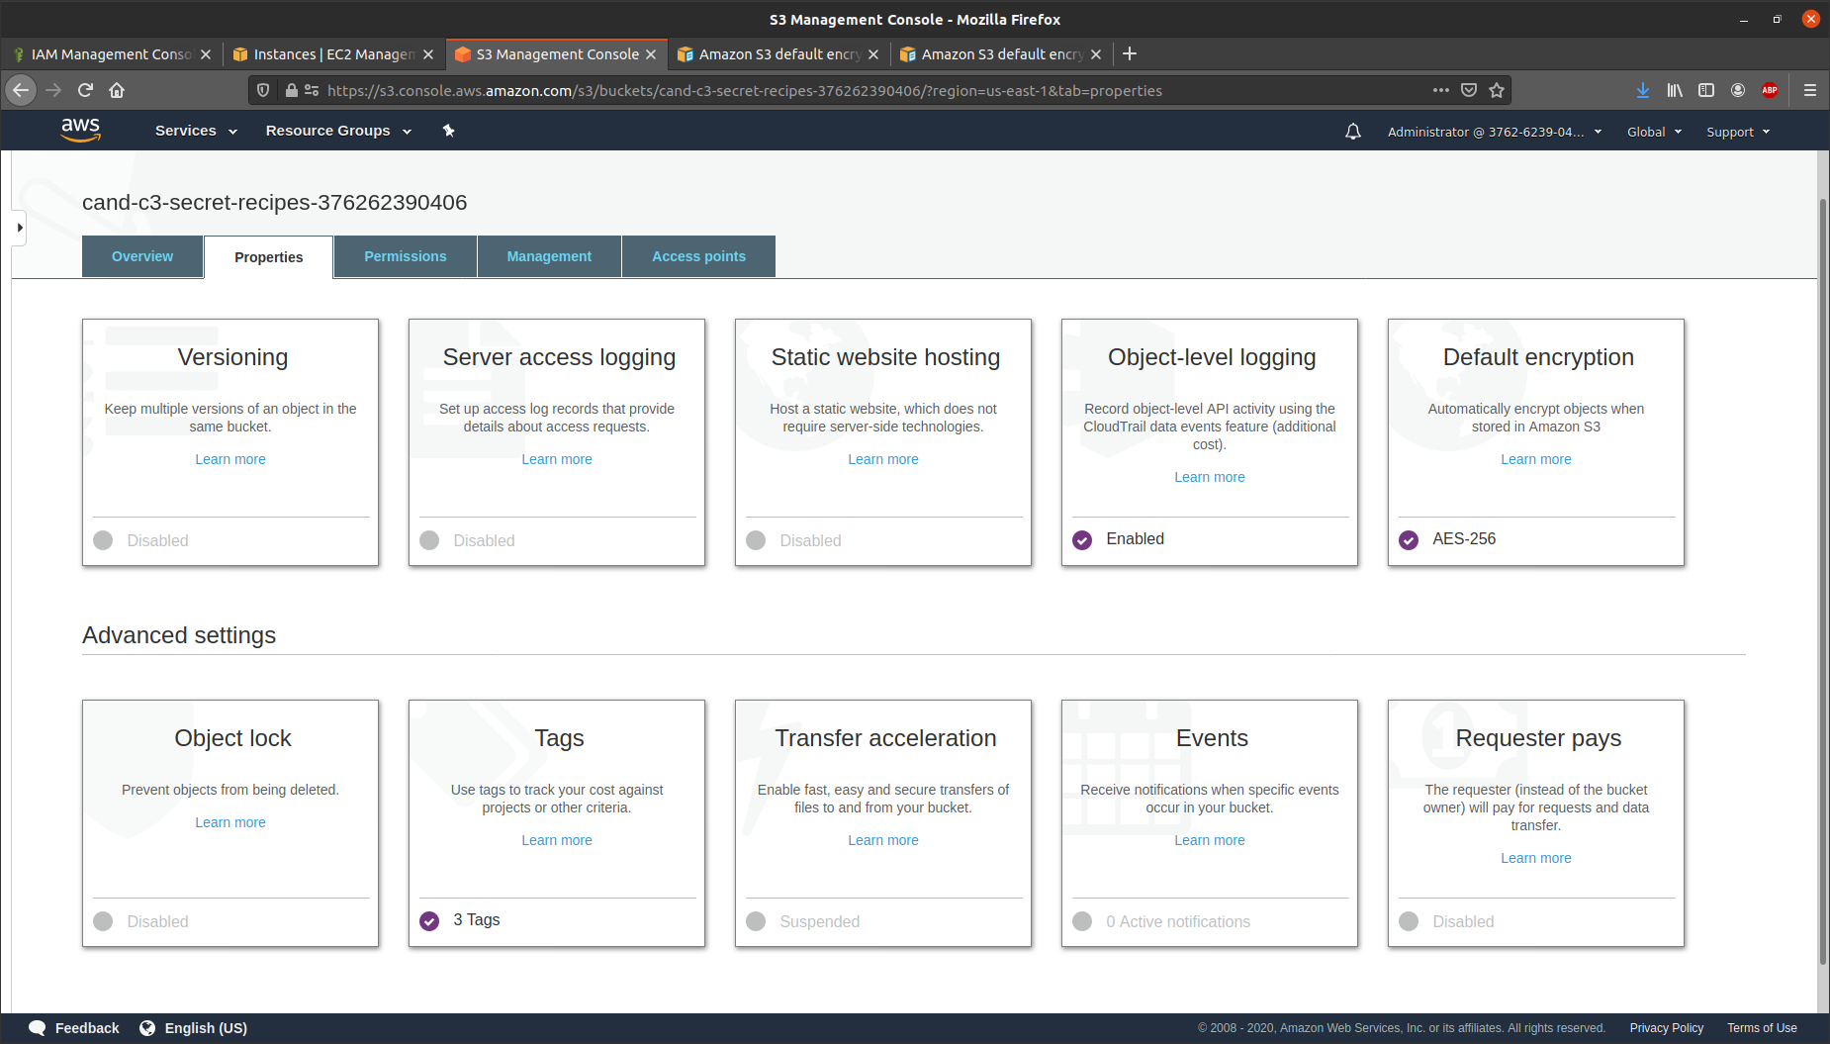
Task: Click Learn more under Versioning
Action: tap(230, 459)
